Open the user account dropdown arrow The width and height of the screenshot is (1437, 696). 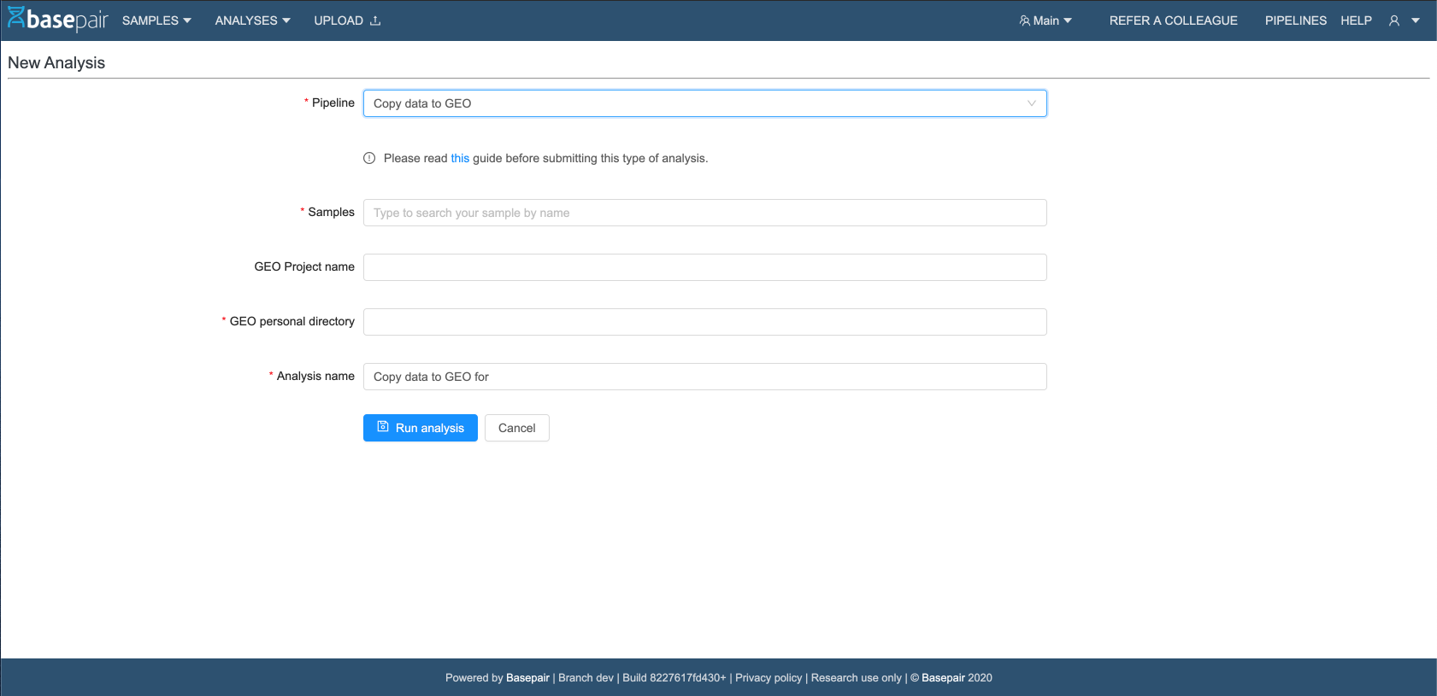point(1416,20)
